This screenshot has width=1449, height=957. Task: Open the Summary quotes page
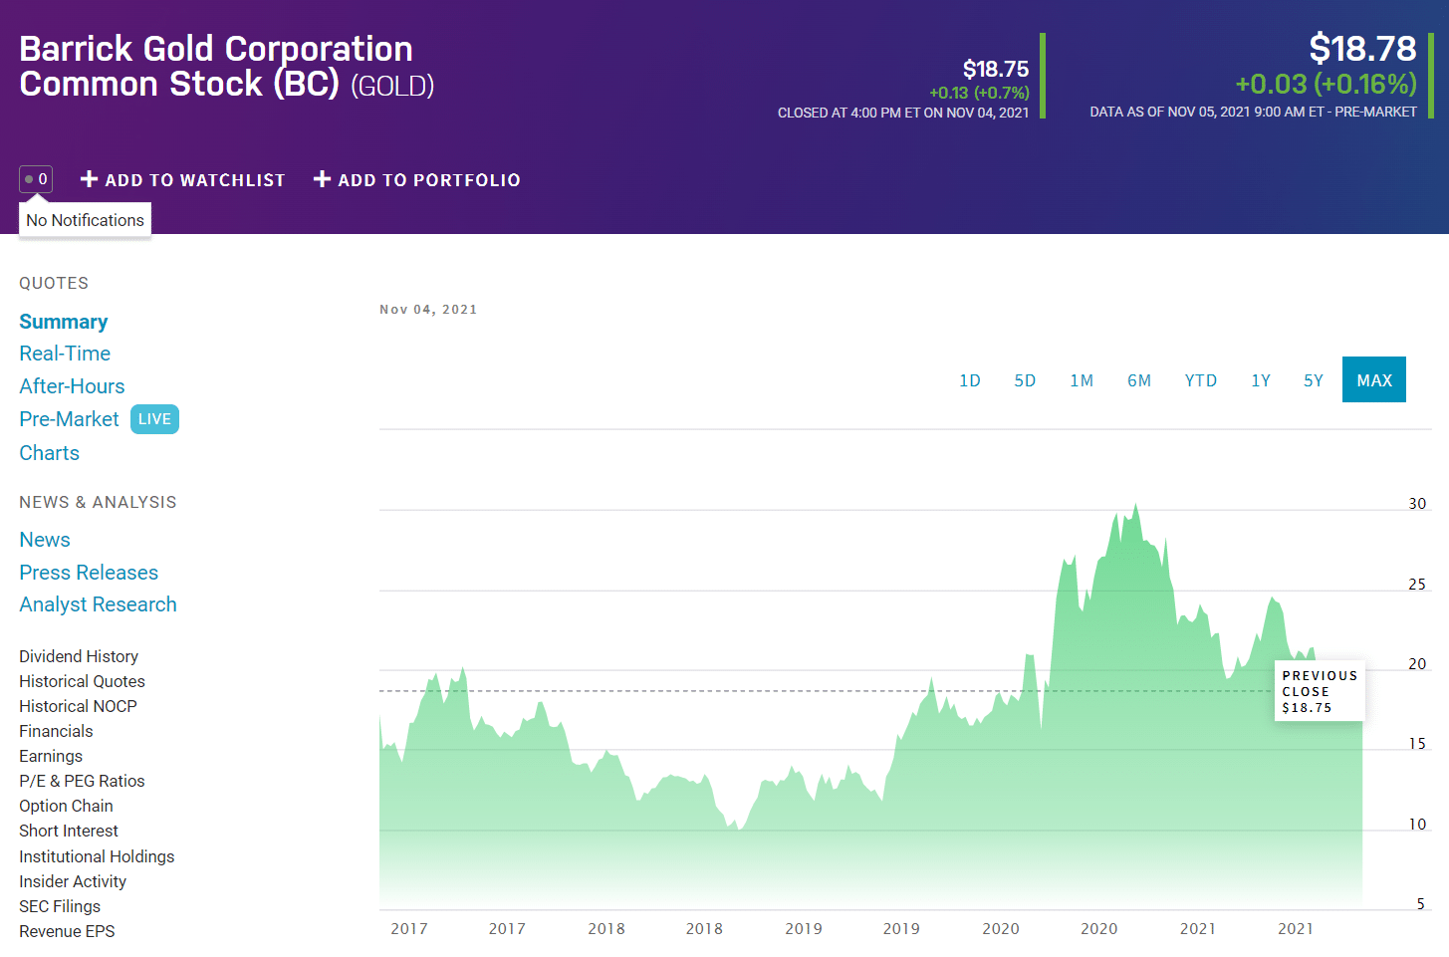[64, 322]
